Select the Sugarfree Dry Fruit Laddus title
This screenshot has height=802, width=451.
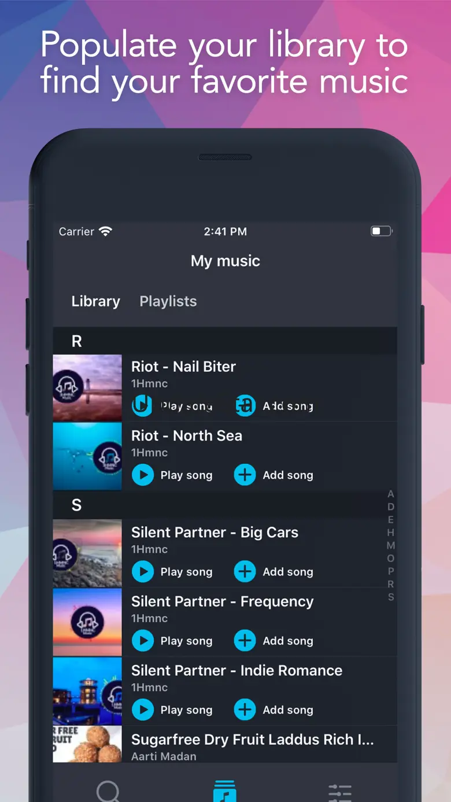click(252, 740)
